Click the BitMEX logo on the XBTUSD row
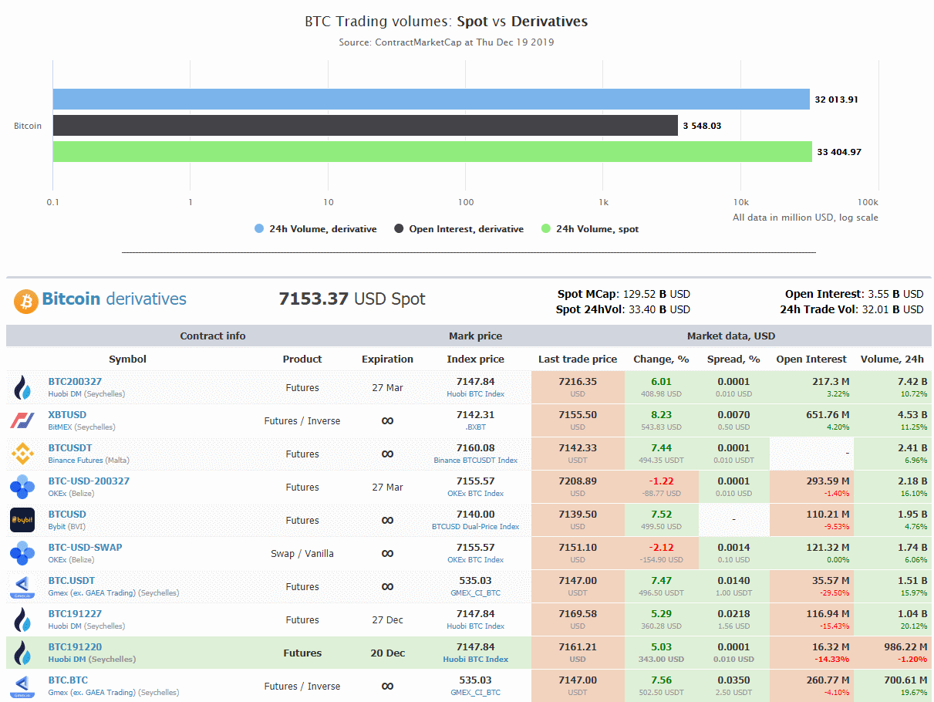Screen dimensions: 934x702 point(23,420)
